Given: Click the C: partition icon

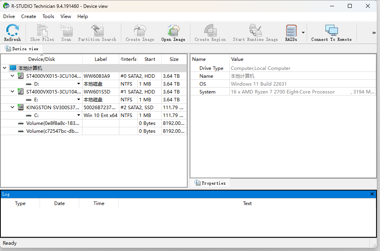Looking at the screenshot, I should tap(29, 115).
